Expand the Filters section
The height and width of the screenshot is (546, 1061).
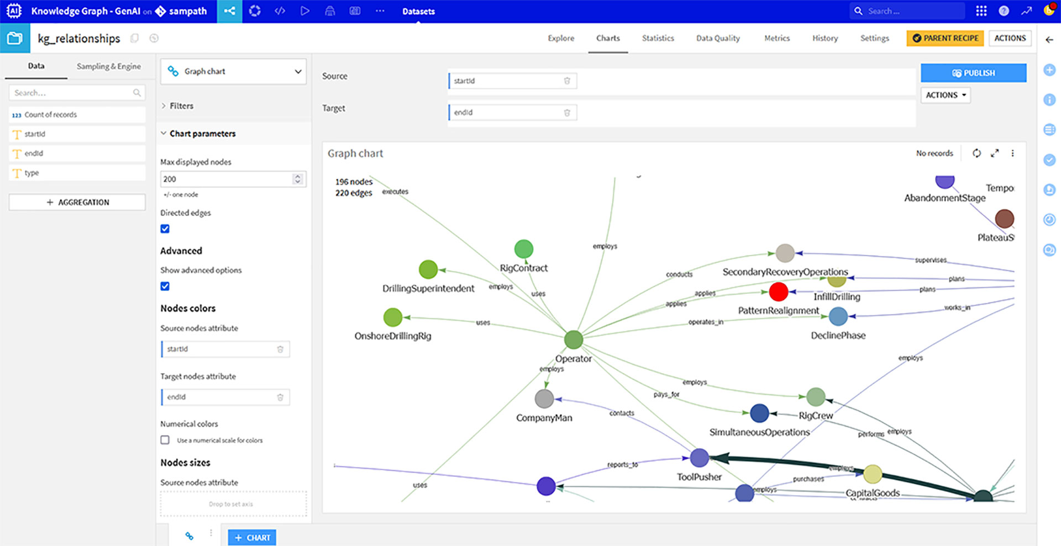click(181, 106)
